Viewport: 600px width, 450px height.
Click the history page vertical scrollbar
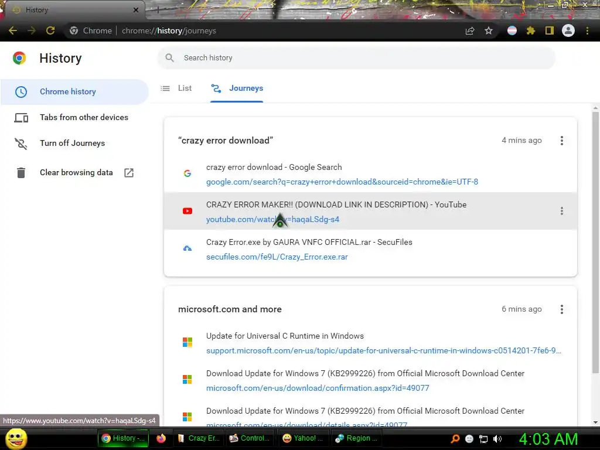click(595, 243)
